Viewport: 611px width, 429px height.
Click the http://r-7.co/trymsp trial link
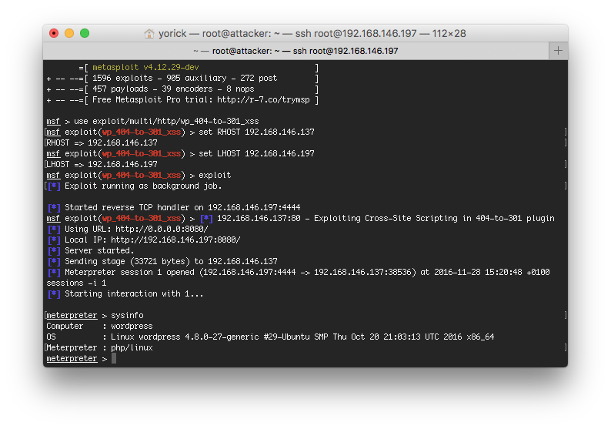[x=263, y=100]
